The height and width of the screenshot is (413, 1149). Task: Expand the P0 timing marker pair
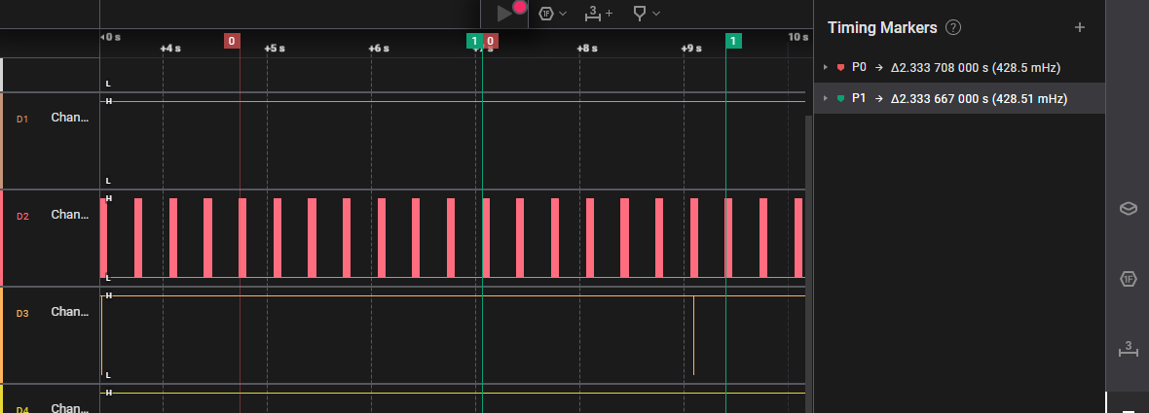(826, 68)
